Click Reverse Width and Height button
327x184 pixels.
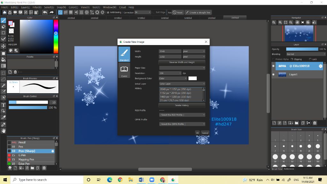[x=182, y=62]
